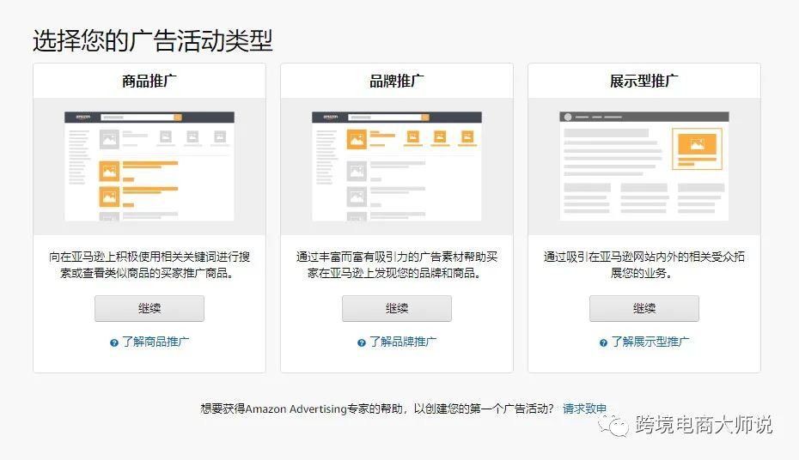Click the 展示型推广 card heading
The image size is (799, 460).
click(644, 81)
